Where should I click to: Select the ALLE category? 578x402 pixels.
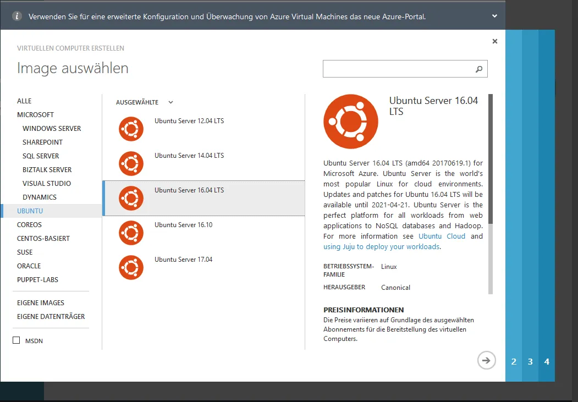click(24, 101)
